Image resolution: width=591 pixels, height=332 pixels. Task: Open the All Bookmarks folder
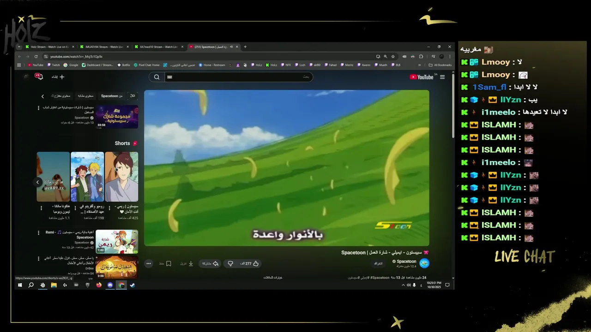click(x=440, y=65)
